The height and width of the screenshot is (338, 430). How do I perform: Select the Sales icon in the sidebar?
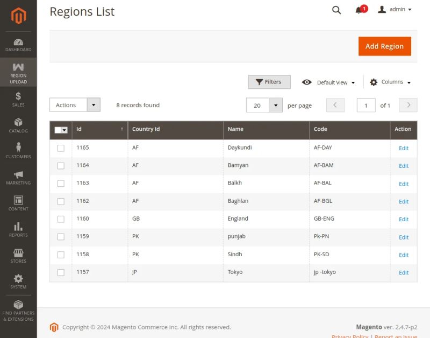pos(18,98)
